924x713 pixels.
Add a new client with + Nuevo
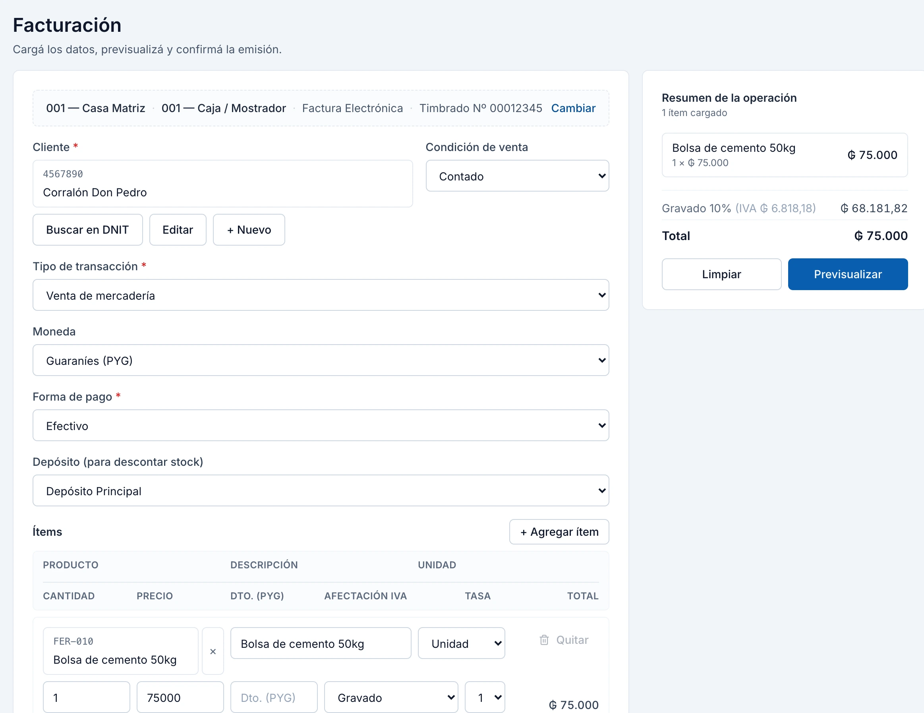click(249, 229)
